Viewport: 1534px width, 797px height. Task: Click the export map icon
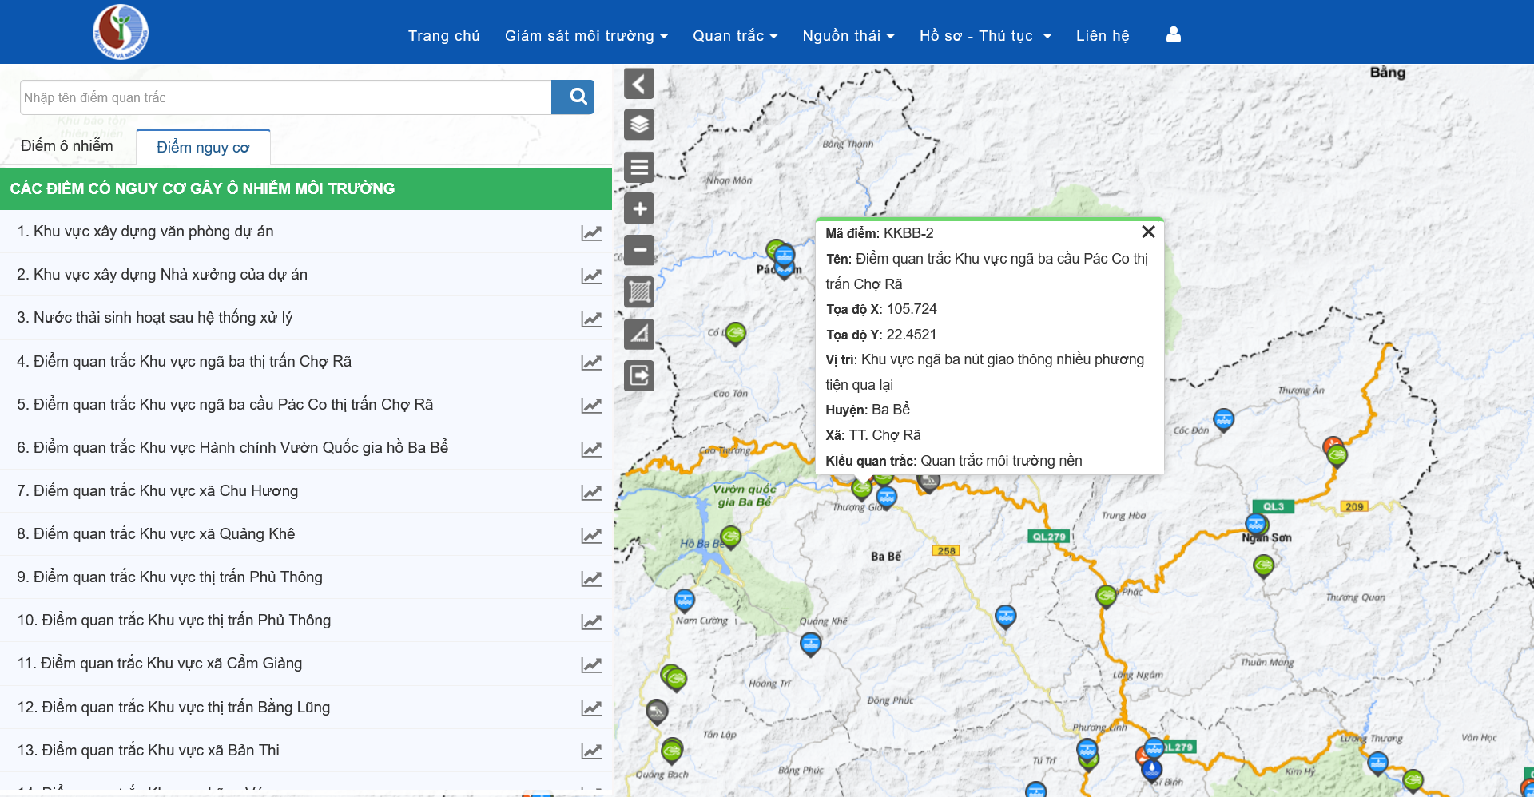639,375
